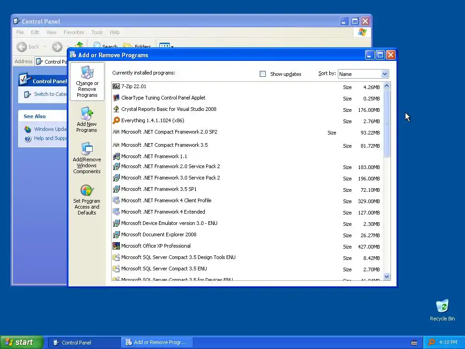Click the Address bar in Control Panel window
Image resolution: width=465 pixels, height=349 pixels.
[x=51, y=61]
